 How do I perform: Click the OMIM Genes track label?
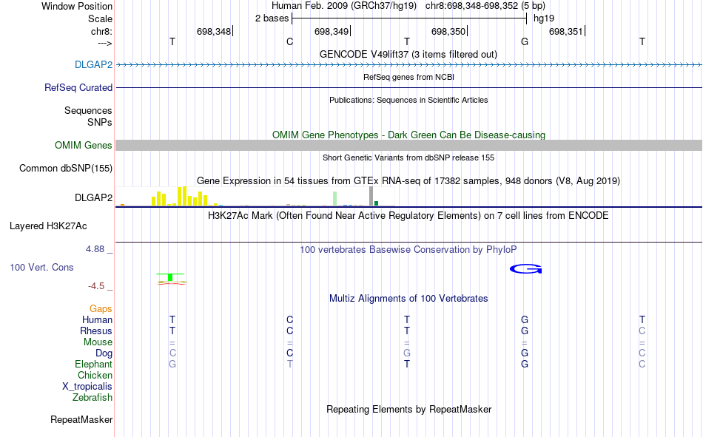(x=83, y=145)
